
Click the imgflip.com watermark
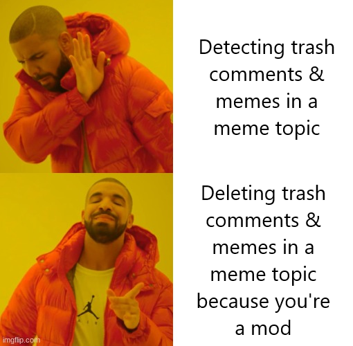pyautogui.click(x=21, y=340)
